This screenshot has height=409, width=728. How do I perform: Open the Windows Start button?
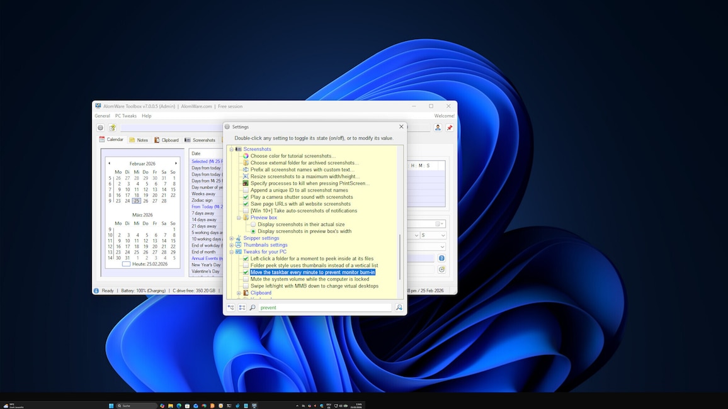point(111,406)
